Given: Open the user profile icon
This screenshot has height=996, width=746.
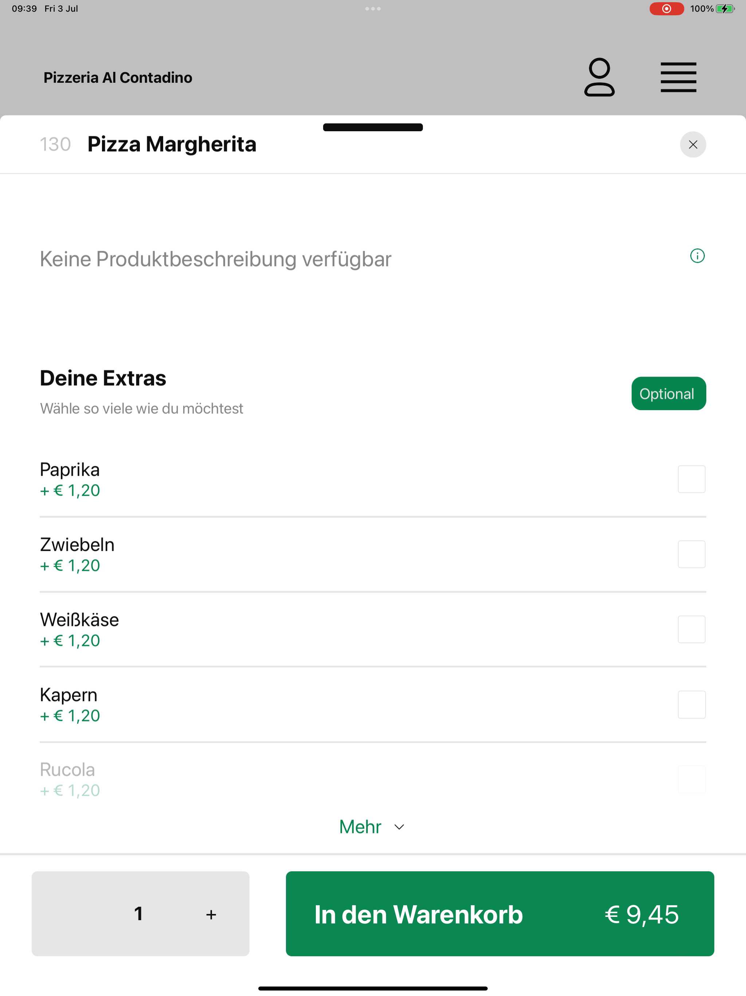Looking at the screenshot, I should pyautogui.click(x=599, y=77).
